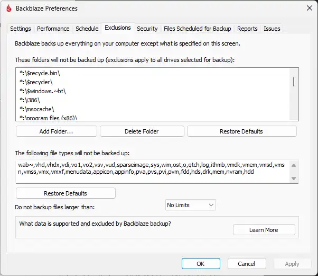
Task: Click Learn More about supported data
Action: pyautogui.click(x=264, y=230)
